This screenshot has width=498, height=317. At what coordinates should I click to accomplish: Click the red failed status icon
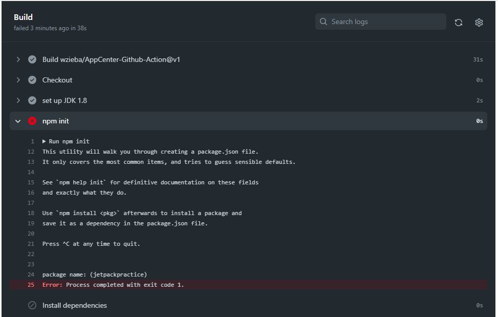coord(32,121)
